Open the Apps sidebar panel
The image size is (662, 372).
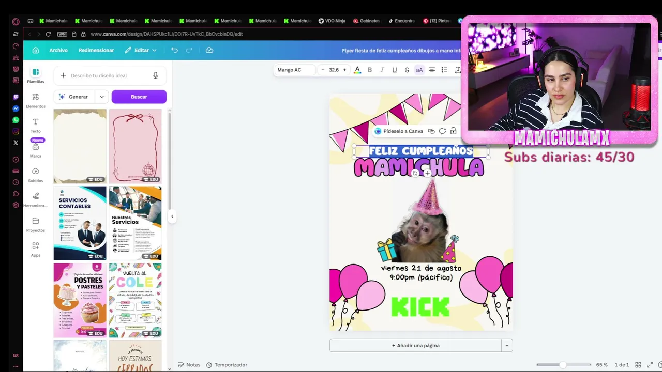[x=36, y=249]
